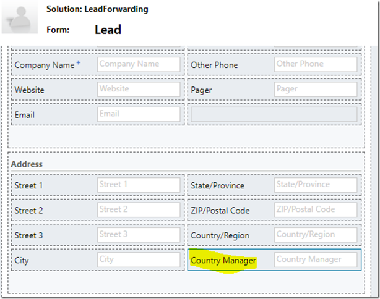Click the Country Manager lookup field

pos(316,259)
